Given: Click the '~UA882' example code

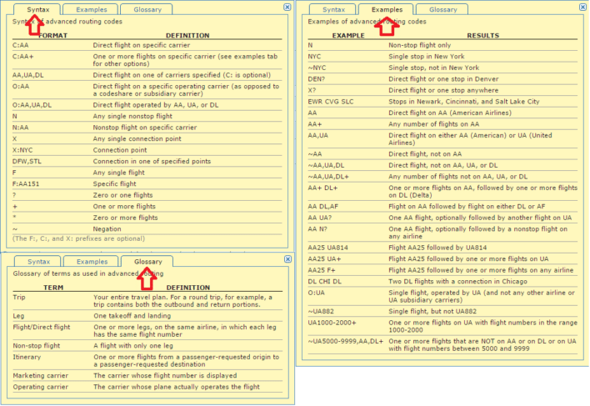Looking at the screenshot, I should pos(321,312).
